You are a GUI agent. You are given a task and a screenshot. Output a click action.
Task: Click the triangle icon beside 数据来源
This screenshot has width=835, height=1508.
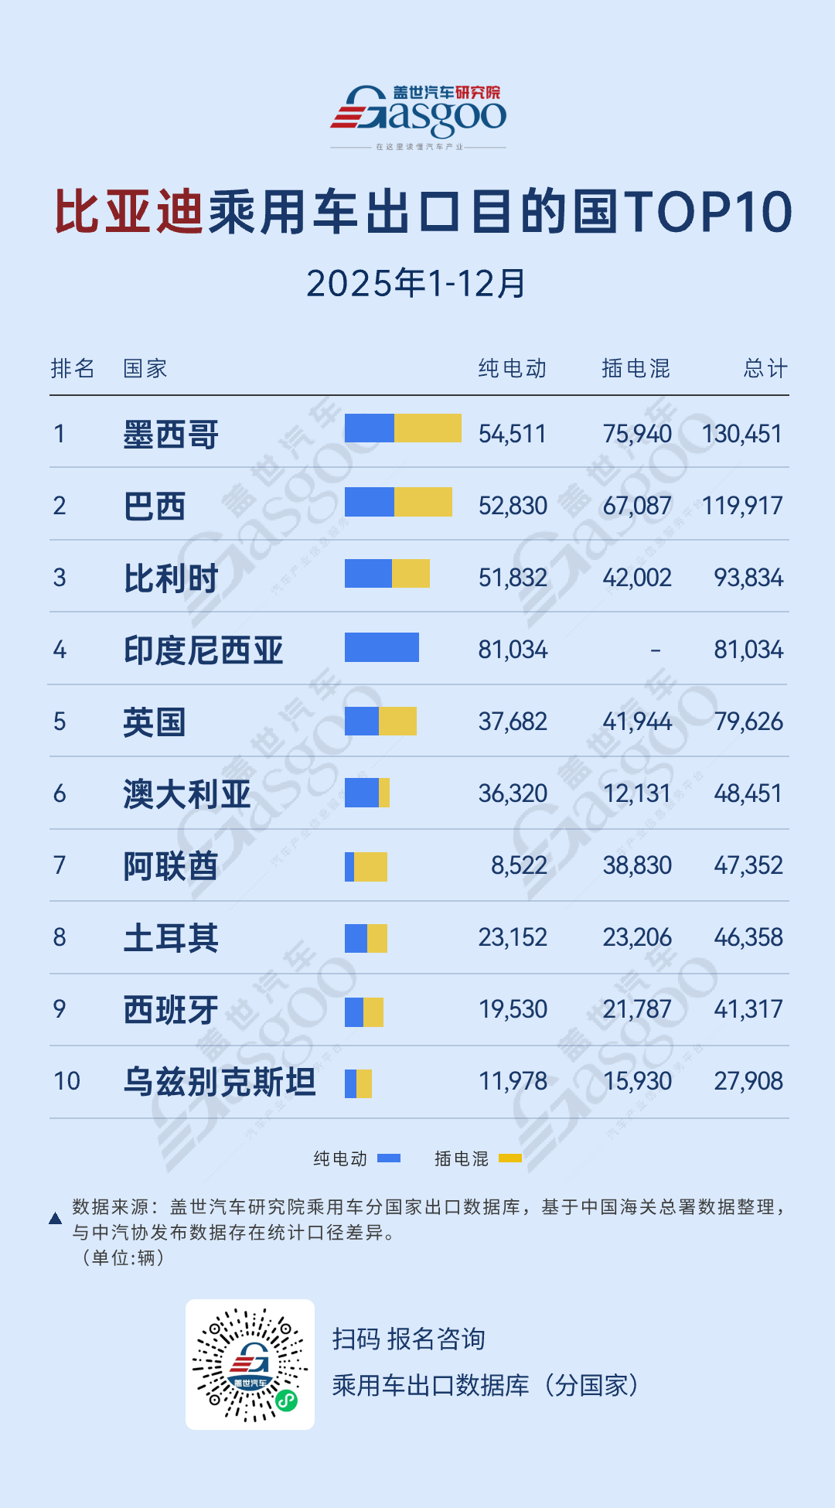(55, 1219)
